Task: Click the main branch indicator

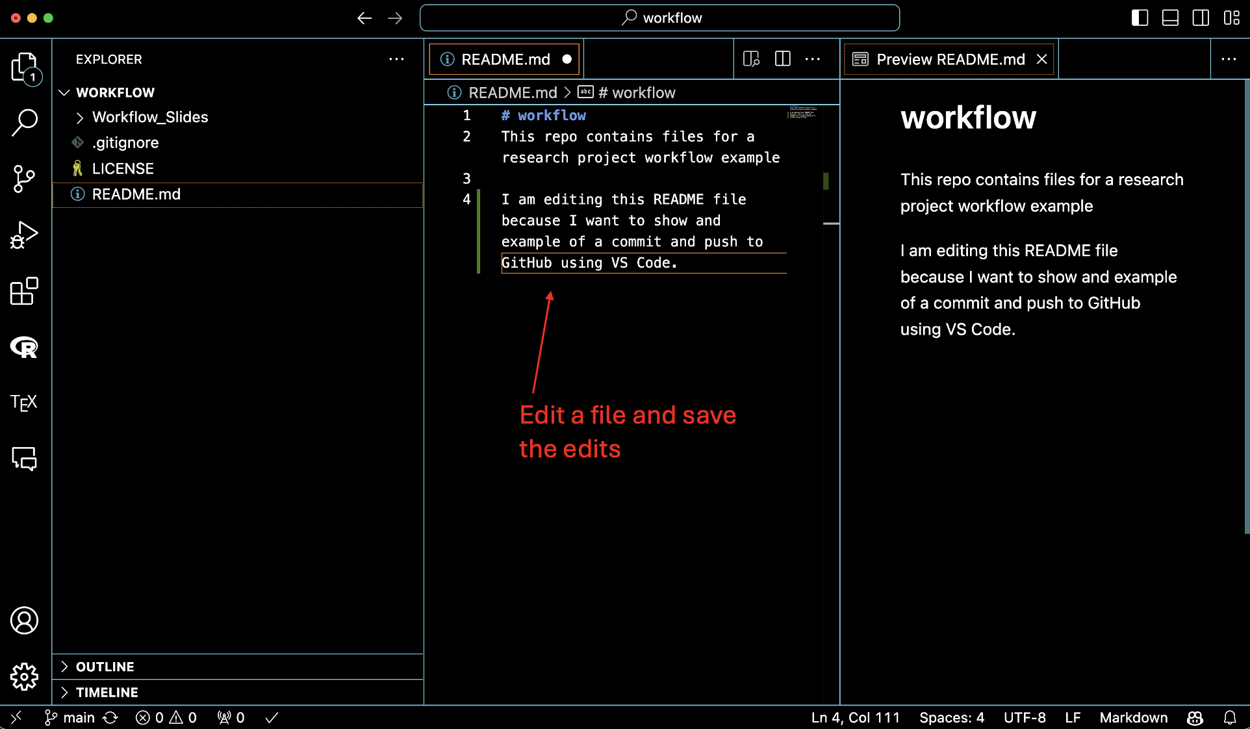Action: point(70,717)
